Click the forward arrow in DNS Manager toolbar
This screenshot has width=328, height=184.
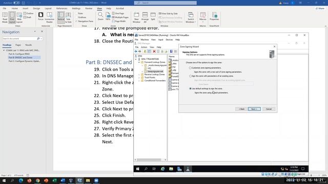(x=140, y=51)
